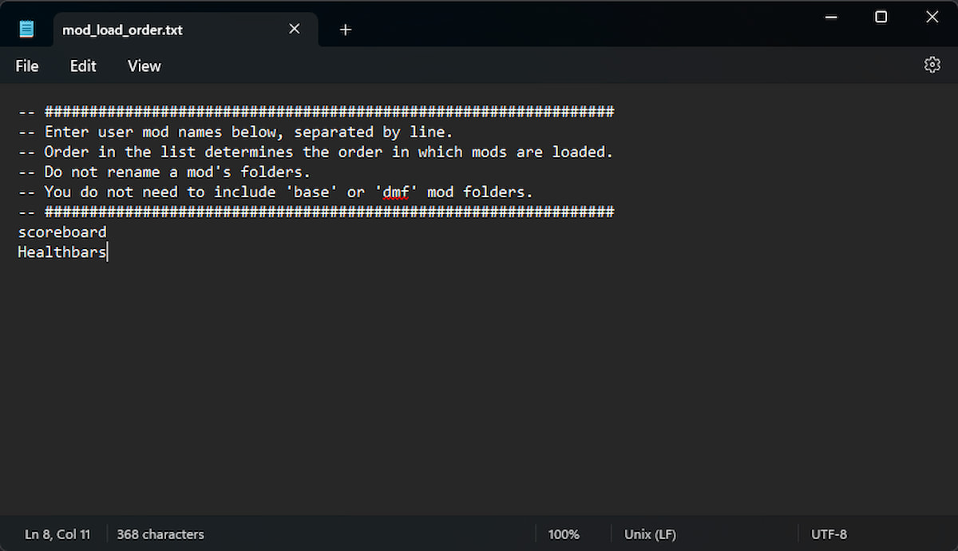This screenshot has width=958, height=551.
Task: Minimize the Notepad window
Action: click(x=831, y=17)
